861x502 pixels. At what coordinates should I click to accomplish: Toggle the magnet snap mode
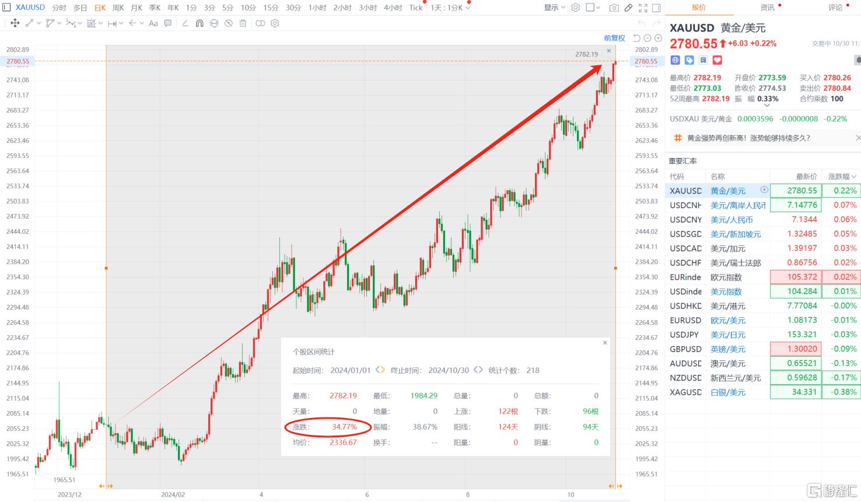click(x=199, y=23)
